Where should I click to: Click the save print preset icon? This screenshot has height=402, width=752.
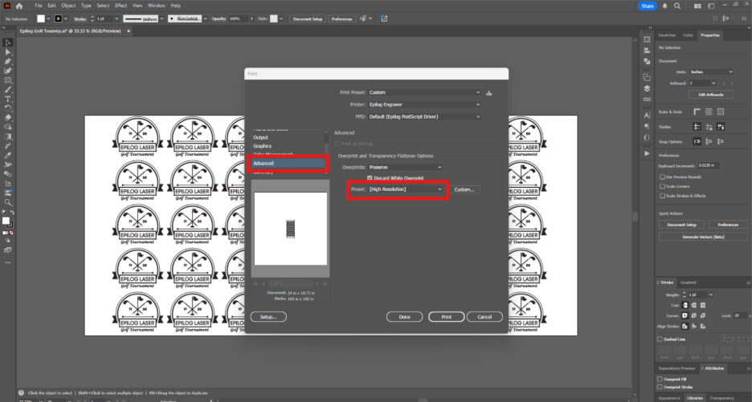coord(488,92)
